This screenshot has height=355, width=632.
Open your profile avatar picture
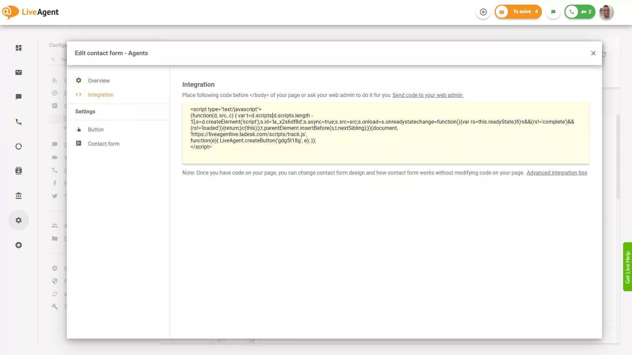click(606, 12)
